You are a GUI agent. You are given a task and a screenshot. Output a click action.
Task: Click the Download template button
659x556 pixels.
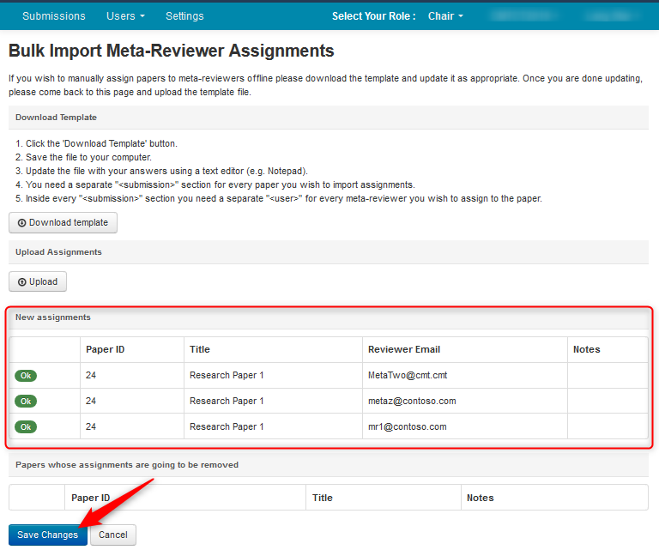pyautogui.click(x=63, y=223)
